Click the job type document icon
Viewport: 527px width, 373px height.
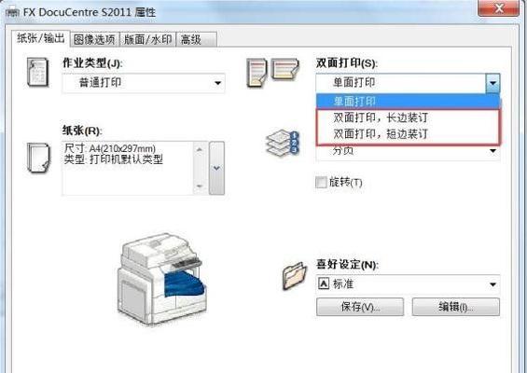click(x=37, y=72)
